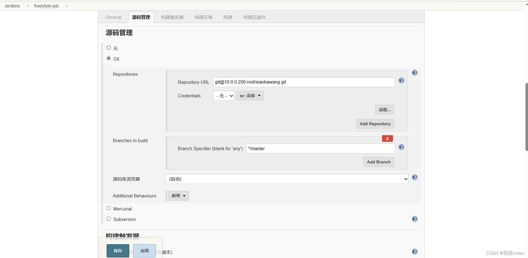Go to Jenkins breadcrumb link
Image resolution: width=528 pixels, height=258 pixels.
(12, 6)
